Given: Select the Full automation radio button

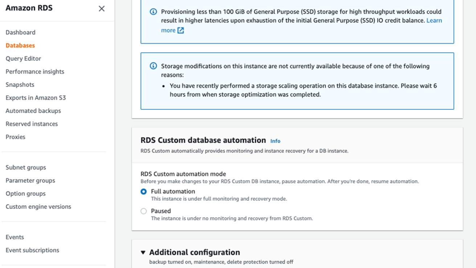Looking at the screenshot, I should pos(144,192).
